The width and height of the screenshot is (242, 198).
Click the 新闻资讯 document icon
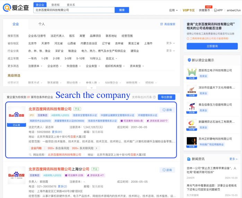click(189, 159)
